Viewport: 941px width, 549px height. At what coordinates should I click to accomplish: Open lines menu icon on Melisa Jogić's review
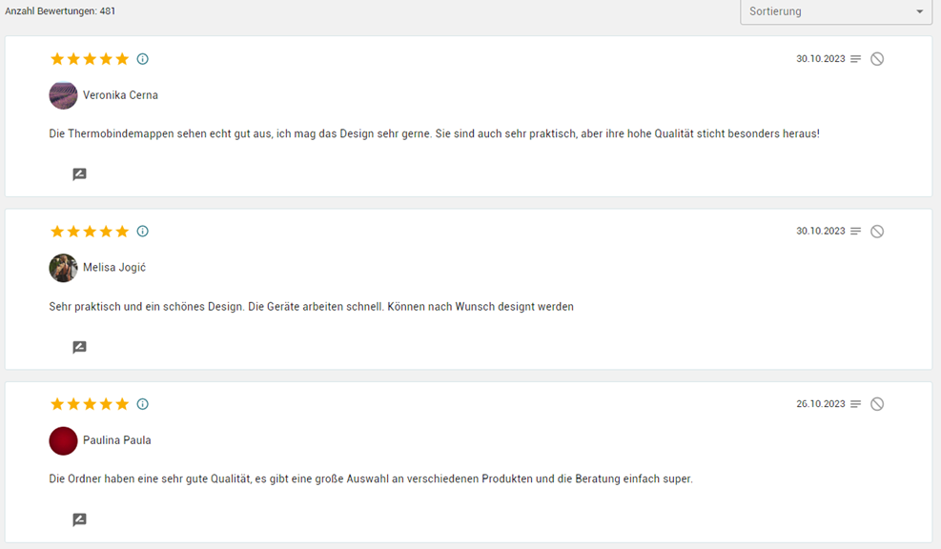coord(856,232)
